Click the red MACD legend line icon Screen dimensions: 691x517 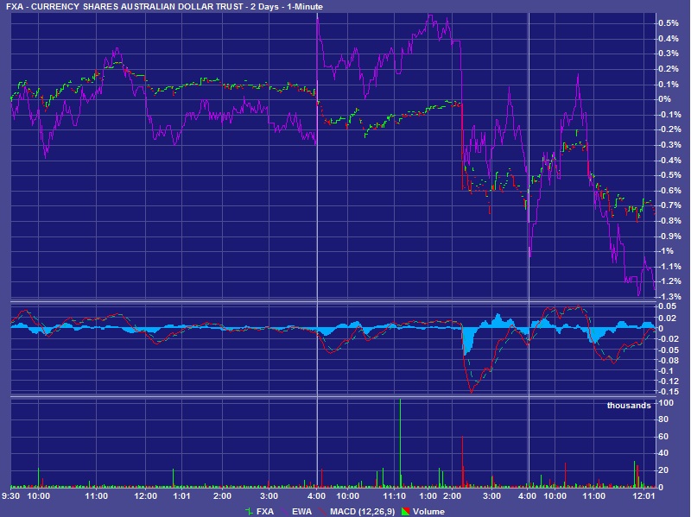click(322, 511)
